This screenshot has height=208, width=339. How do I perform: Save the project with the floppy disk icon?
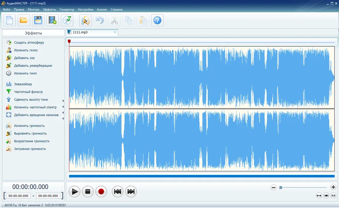pos(38,20)
